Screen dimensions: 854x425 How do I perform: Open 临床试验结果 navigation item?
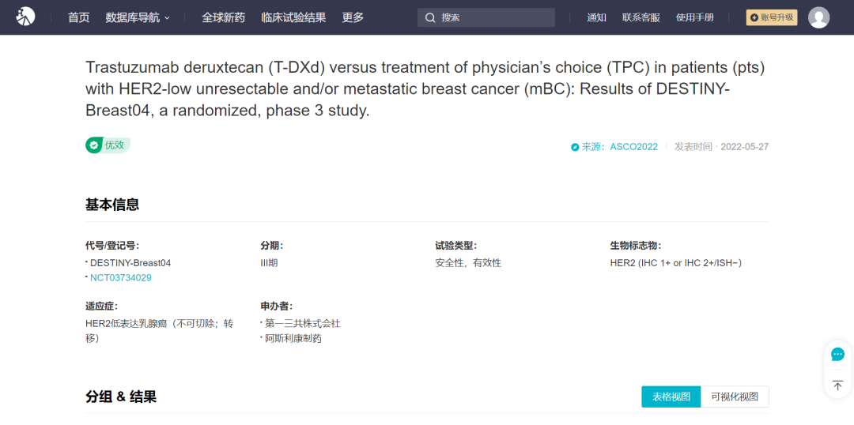point(293,17)
